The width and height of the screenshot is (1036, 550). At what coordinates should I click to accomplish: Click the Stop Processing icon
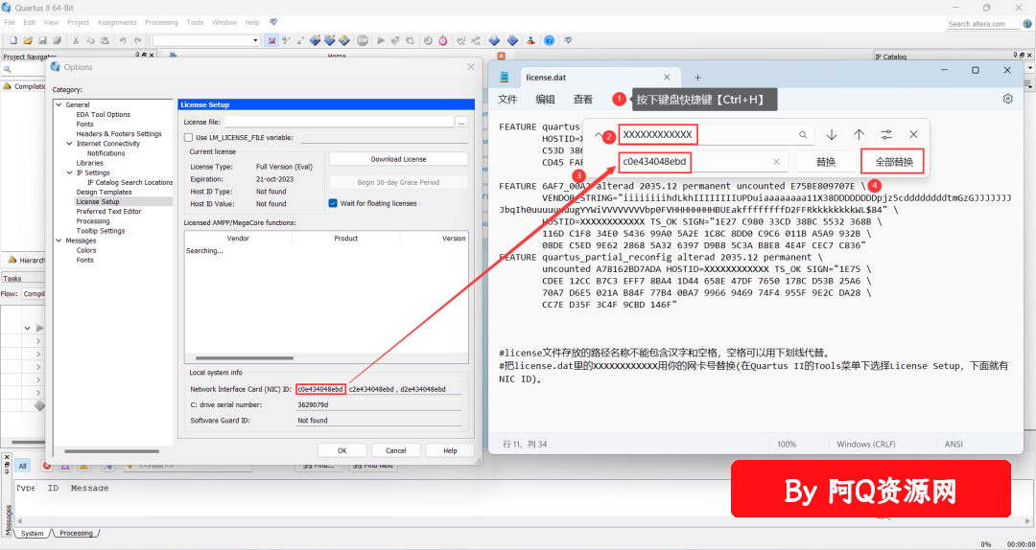point(362,40)
